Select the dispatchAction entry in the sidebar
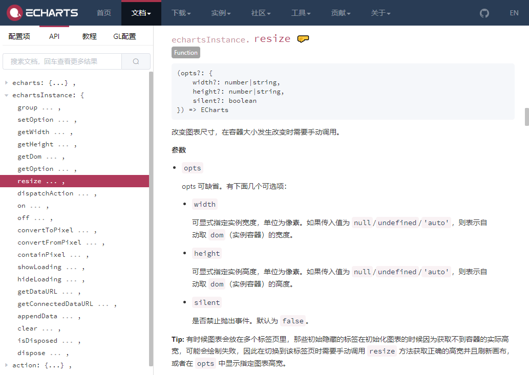The image size is (529, 375). click(x=49, y=193)
